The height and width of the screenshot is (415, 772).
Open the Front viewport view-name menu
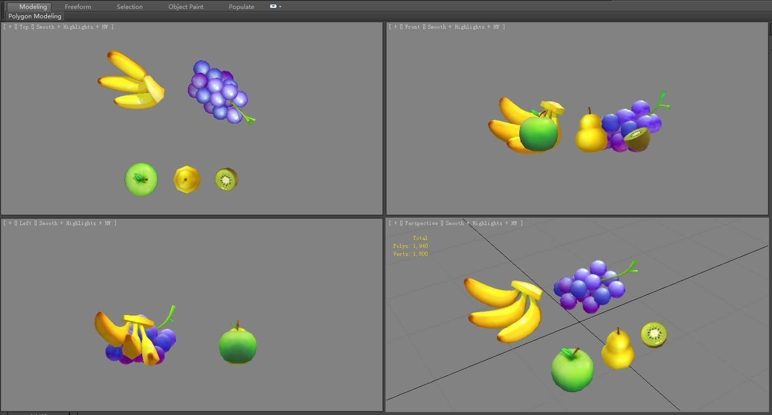point(412,27)
